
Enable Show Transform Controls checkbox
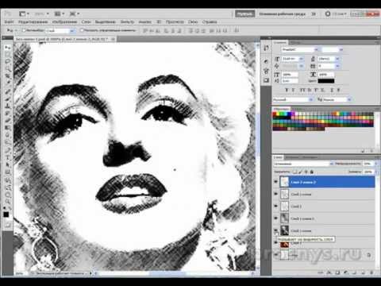point(82,30)
